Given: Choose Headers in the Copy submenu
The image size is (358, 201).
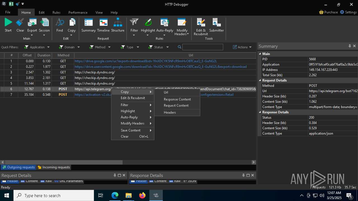Looking at the screenshot, I should (177, 113).
